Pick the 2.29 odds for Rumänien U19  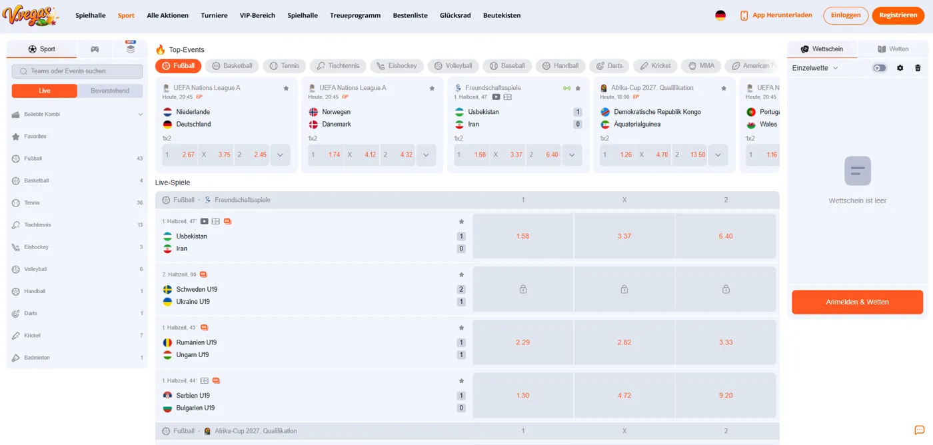pyautogui.click(x=523, y=342)
